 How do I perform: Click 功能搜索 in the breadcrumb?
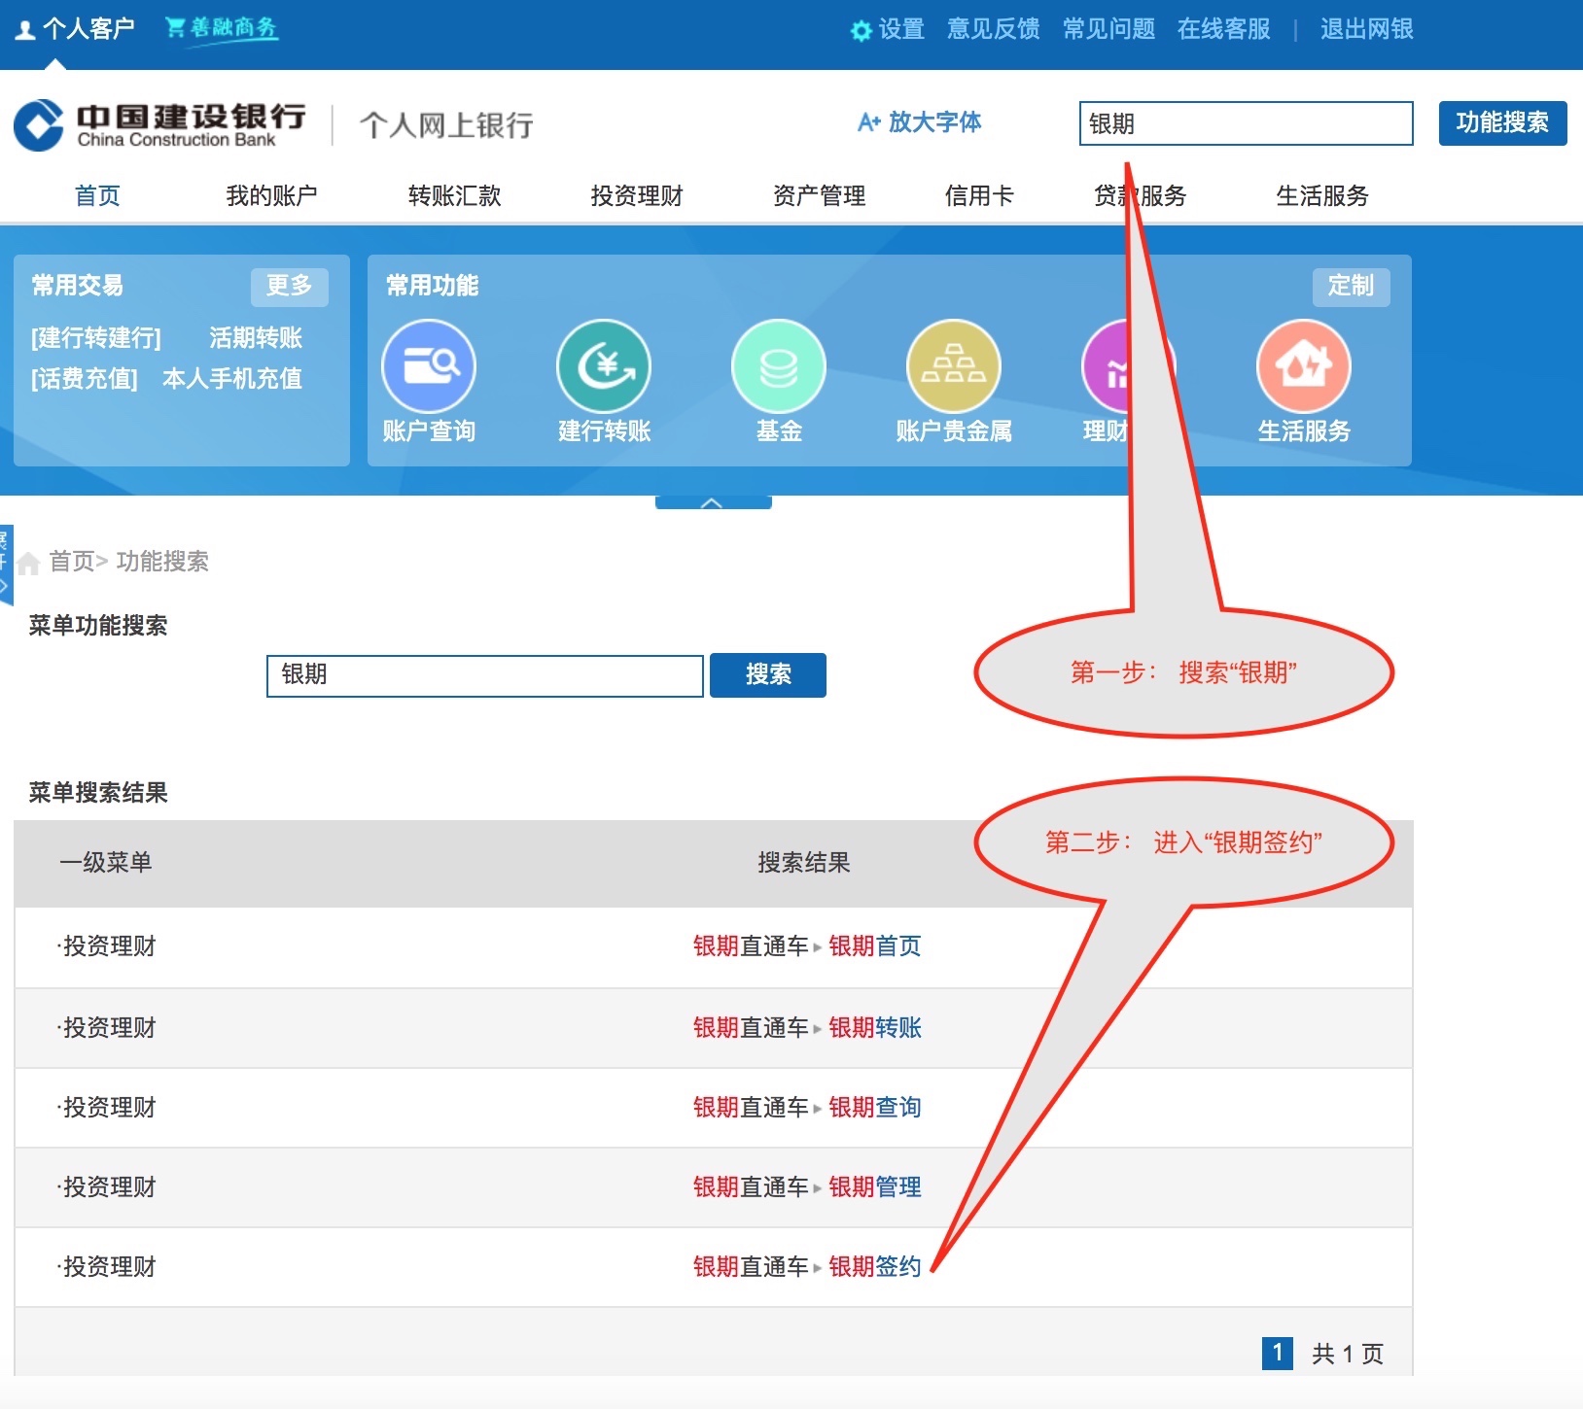tap(162, 562)
